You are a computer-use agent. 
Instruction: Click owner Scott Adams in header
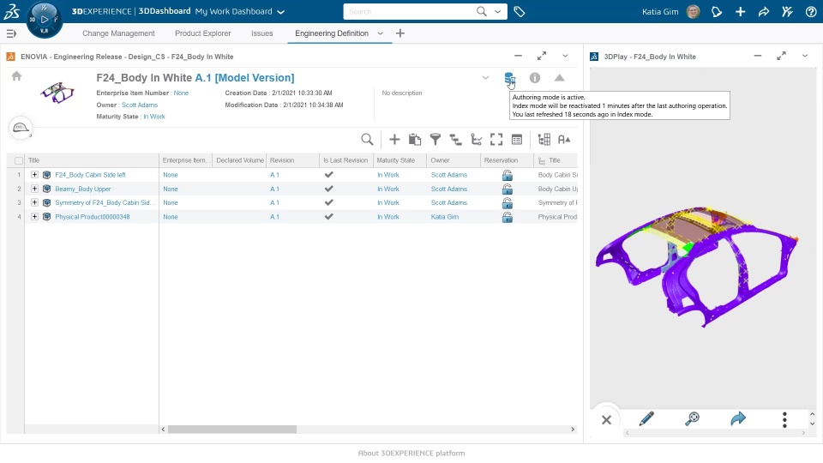(x=140, y=105)
